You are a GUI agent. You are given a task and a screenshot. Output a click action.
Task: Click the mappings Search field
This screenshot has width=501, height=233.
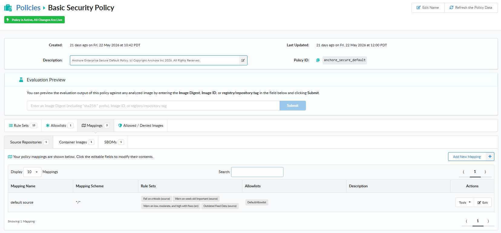tap(257, 172)
